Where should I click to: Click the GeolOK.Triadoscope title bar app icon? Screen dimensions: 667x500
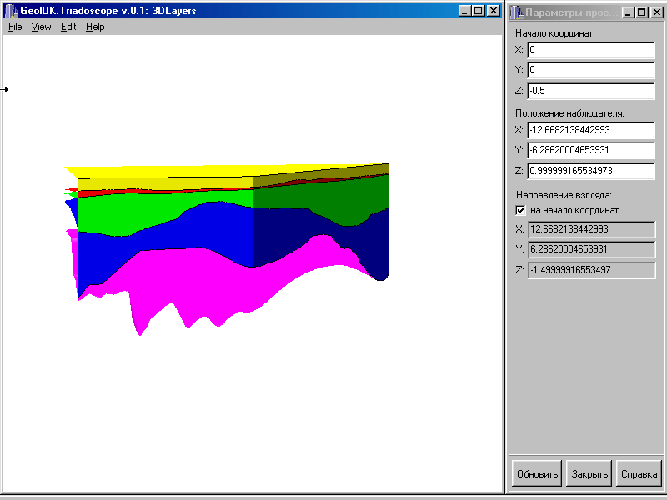pos(12,11)
